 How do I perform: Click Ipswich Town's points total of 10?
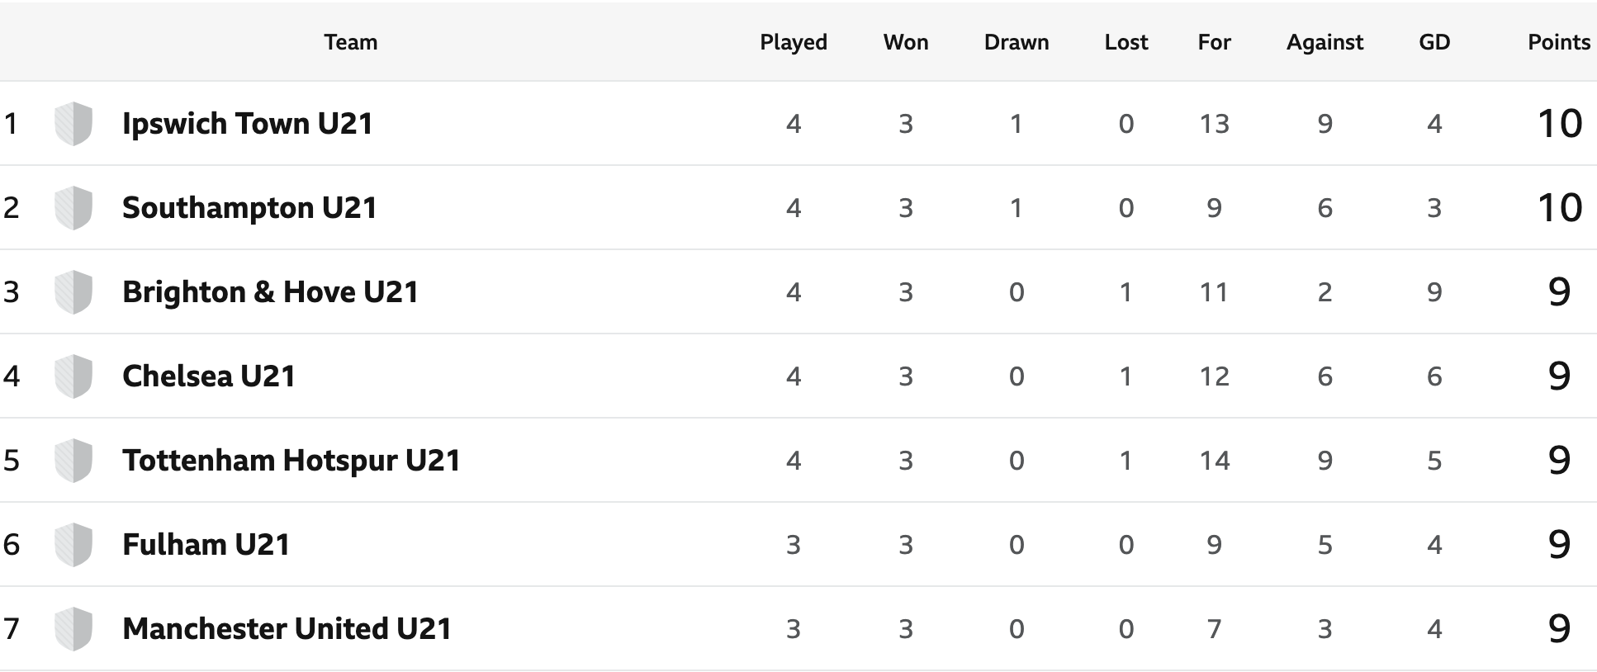click(x=1560, y=124)
